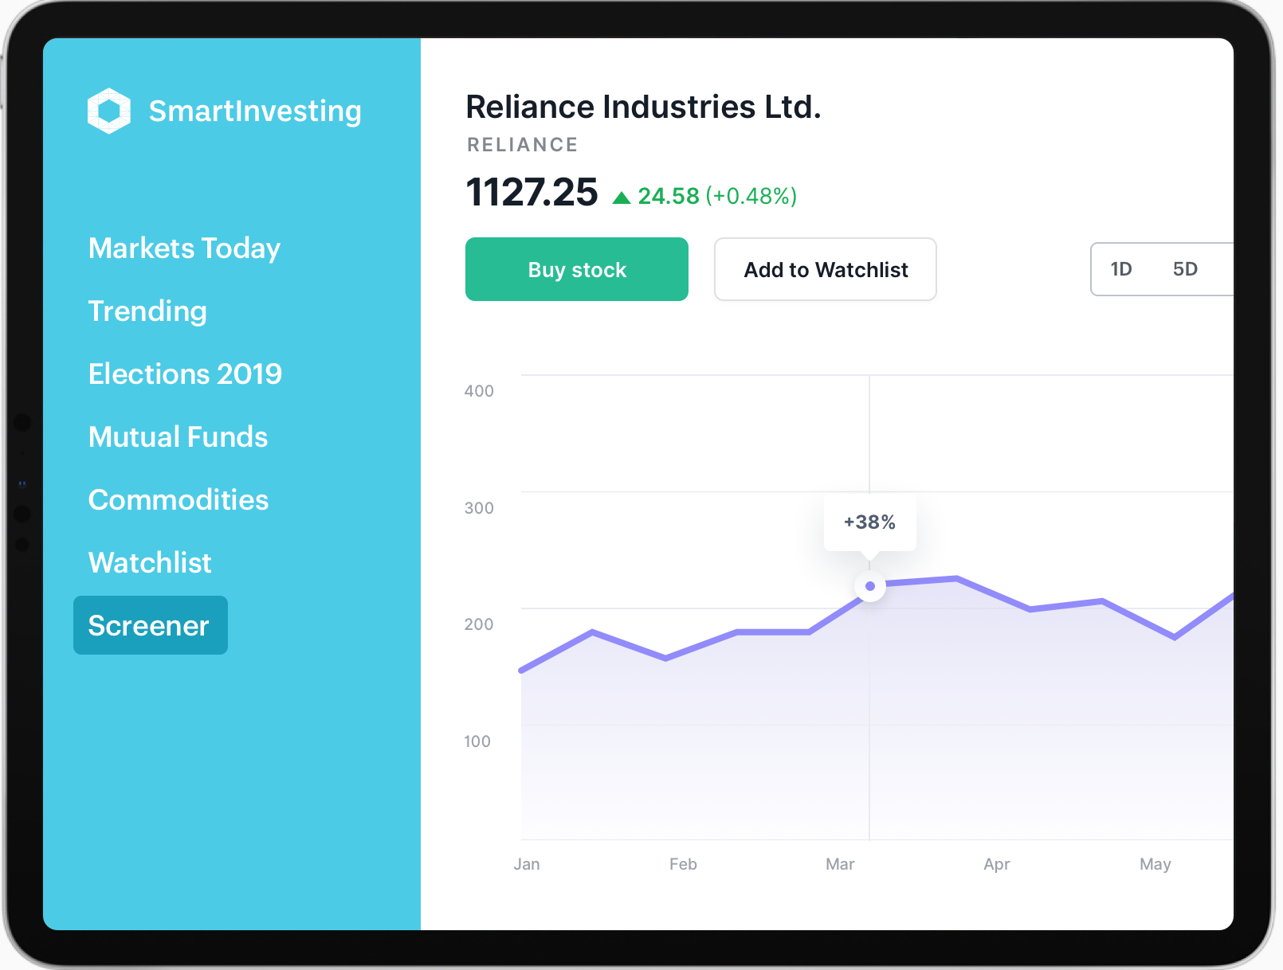Click the Mar label on chart axis
Viewport: 1283px width, 970px height.
(x=840, y=864)
